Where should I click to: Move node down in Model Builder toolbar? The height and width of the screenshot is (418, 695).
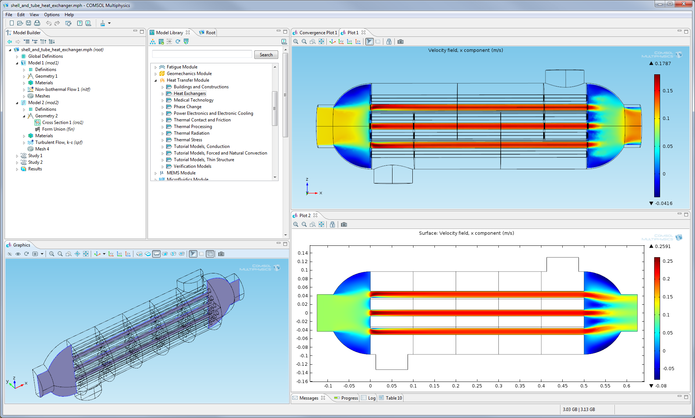pyautogui.click(x=52, y=42)
